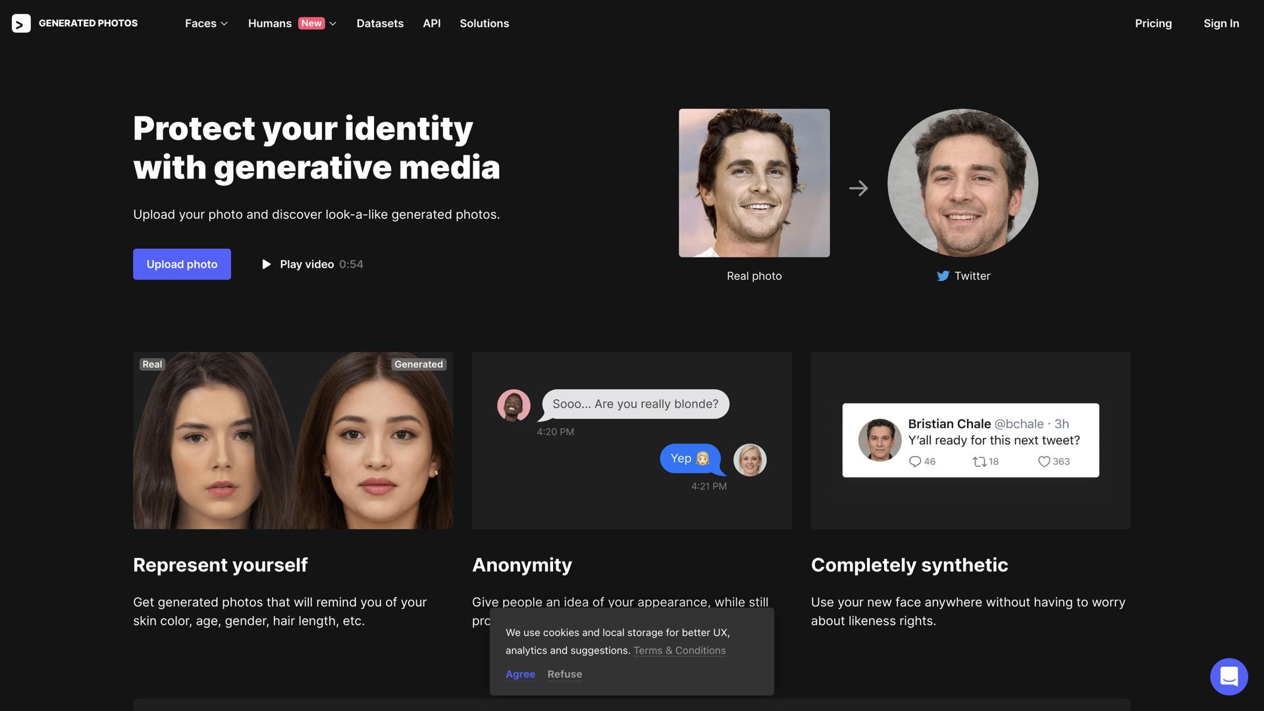Click the Twitter bird icon
Image resolution: width=1264 pixels, height=711 pixels.
tap(941, 276)
